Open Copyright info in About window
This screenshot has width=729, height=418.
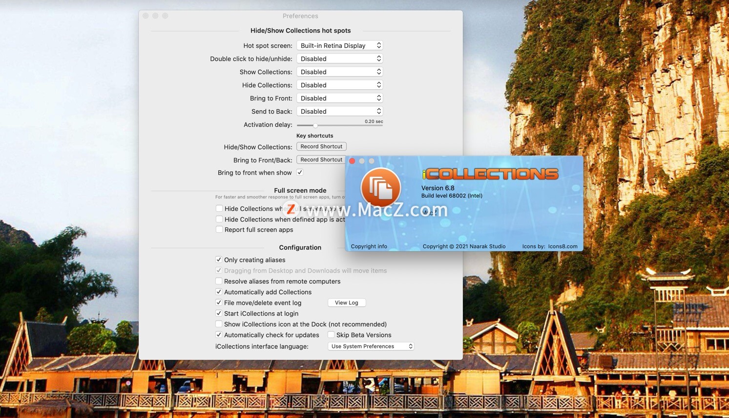point(369,246)
